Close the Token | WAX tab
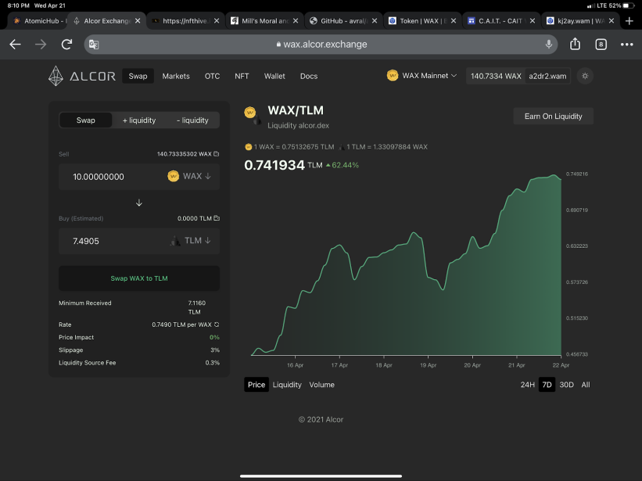 click(454, 21)
